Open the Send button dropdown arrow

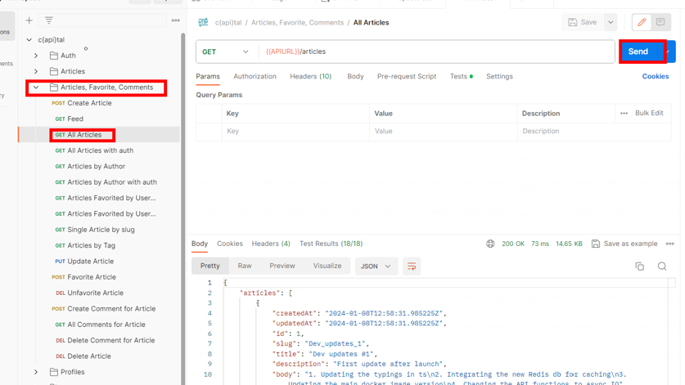point(670,51)
